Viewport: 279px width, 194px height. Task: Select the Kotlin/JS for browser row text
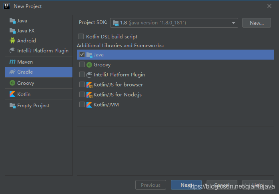(x=118, y=85)
